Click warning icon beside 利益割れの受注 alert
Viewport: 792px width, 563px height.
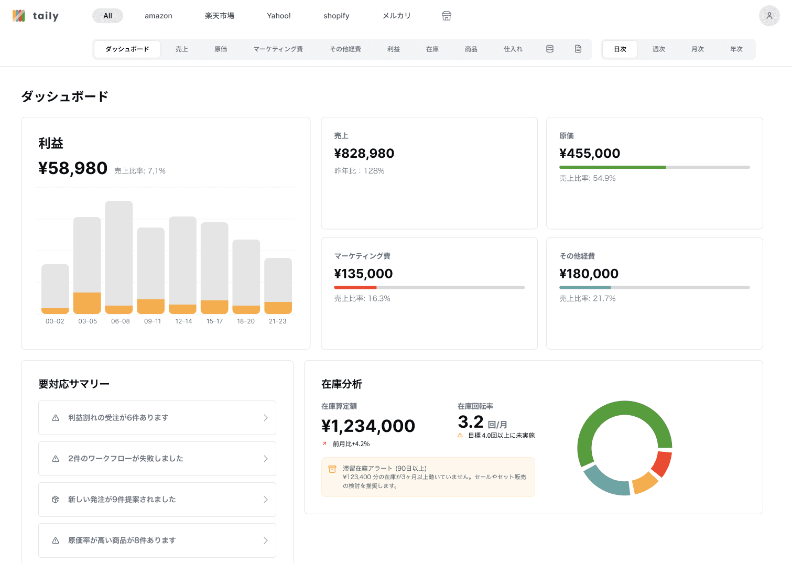point(56,418)
